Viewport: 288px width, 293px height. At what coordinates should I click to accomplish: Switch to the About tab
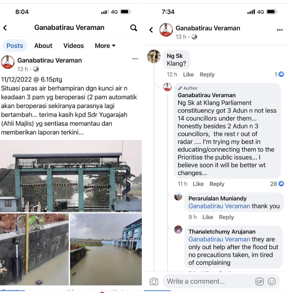(43, 46)
